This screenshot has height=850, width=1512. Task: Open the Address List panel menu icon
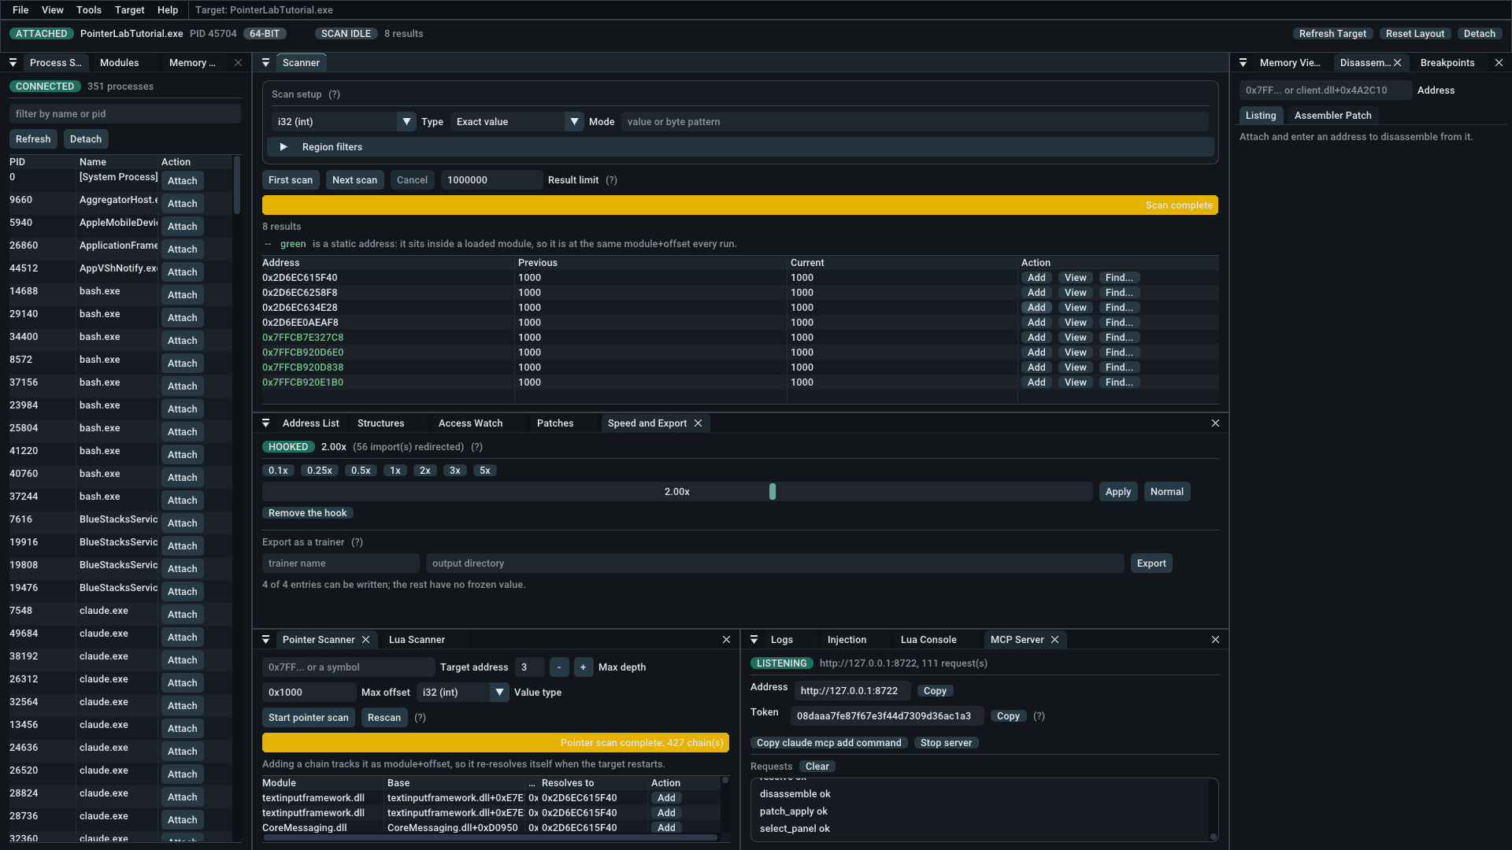(x=265, y=423)
